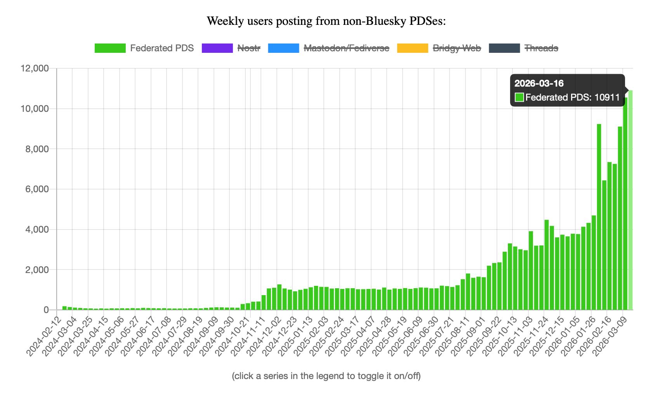653x400 pixels.
Task: Click the 12,000 y-axis label
Action: pos(35,69)
